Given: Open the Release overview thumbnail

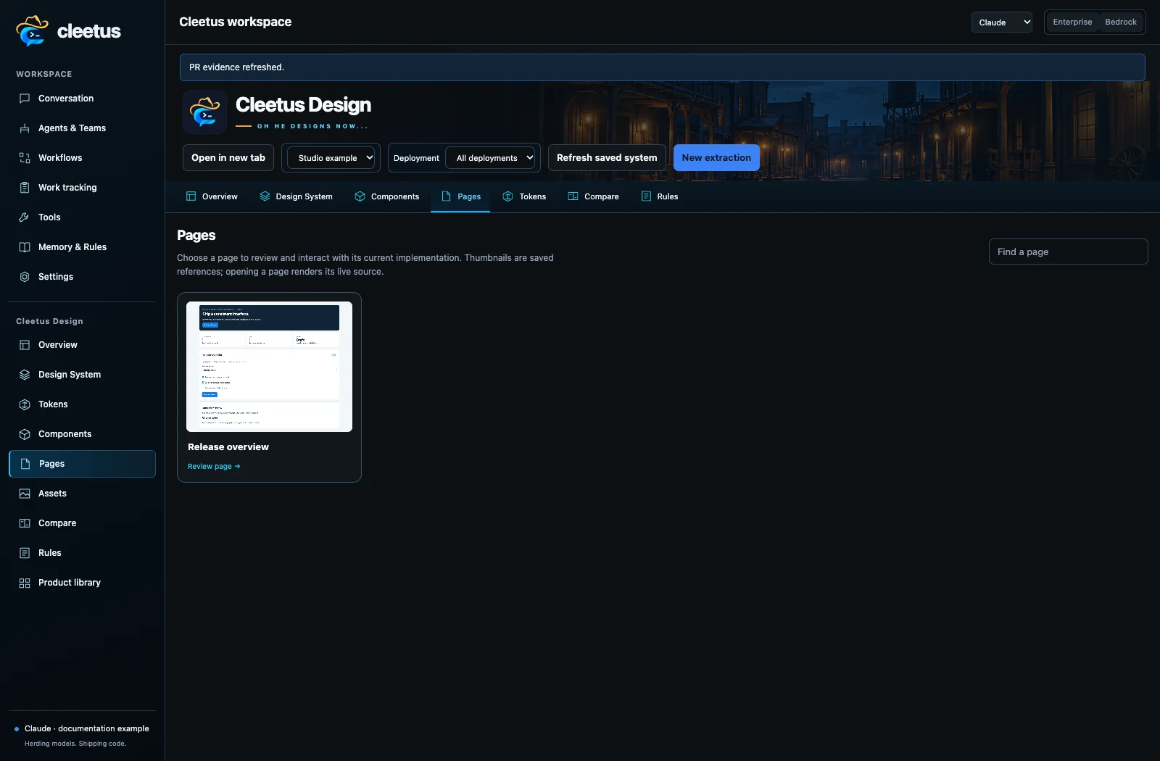Looking at the screenshot, I should pos(269,367).
